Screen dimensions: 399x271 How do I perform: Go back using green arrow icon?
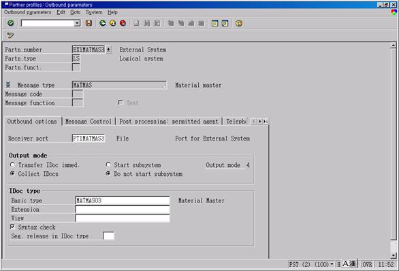pyautogui.click(x=103, y=23)
